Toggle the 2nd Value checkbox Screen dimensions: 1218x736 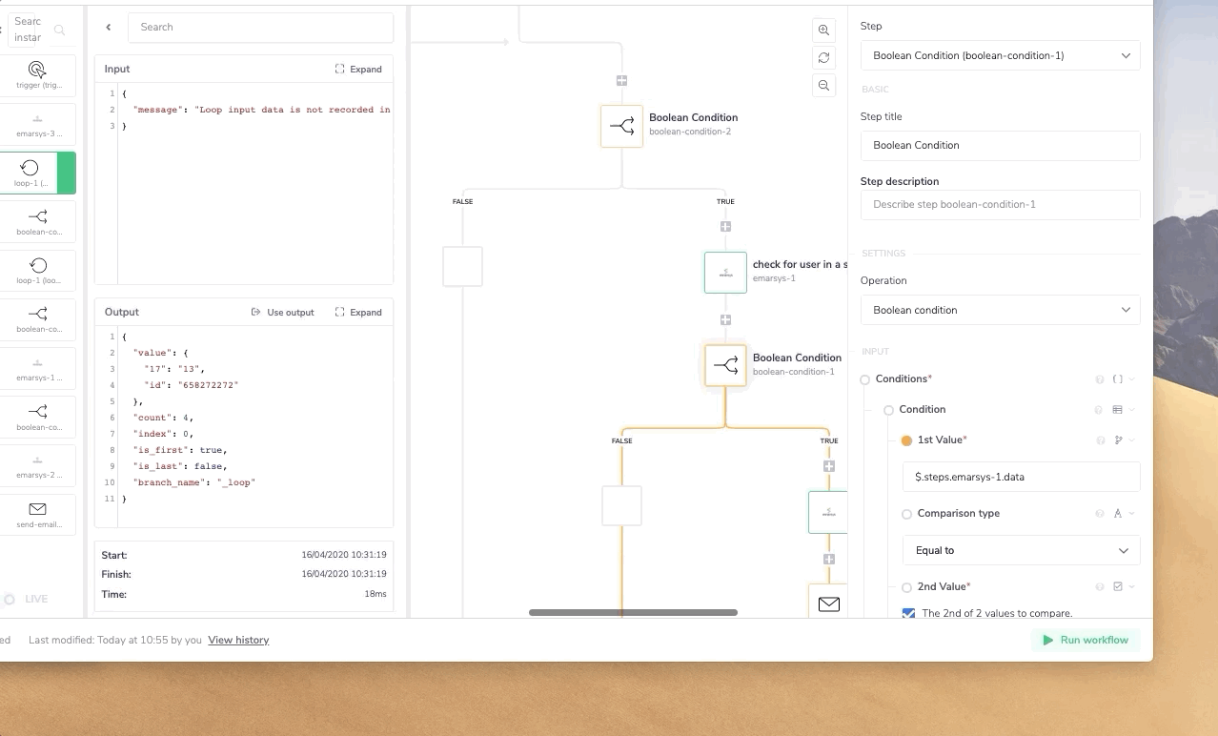(x=908, y=613)
